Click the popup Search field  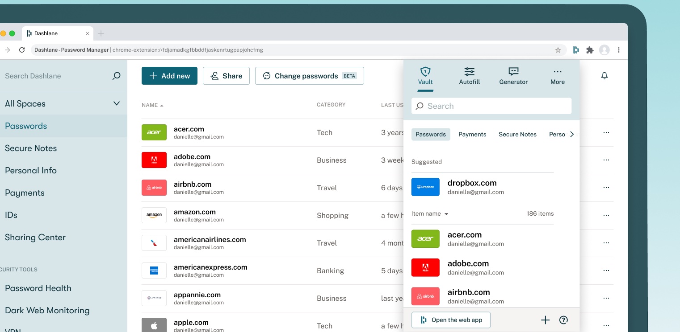click(491, 106)
